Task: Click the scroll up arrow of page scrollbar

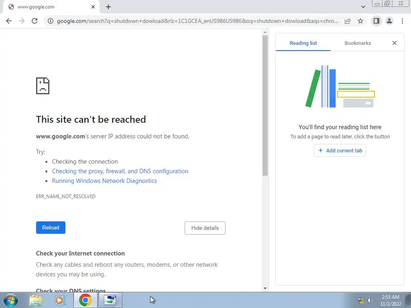Action: click(265, 32)
